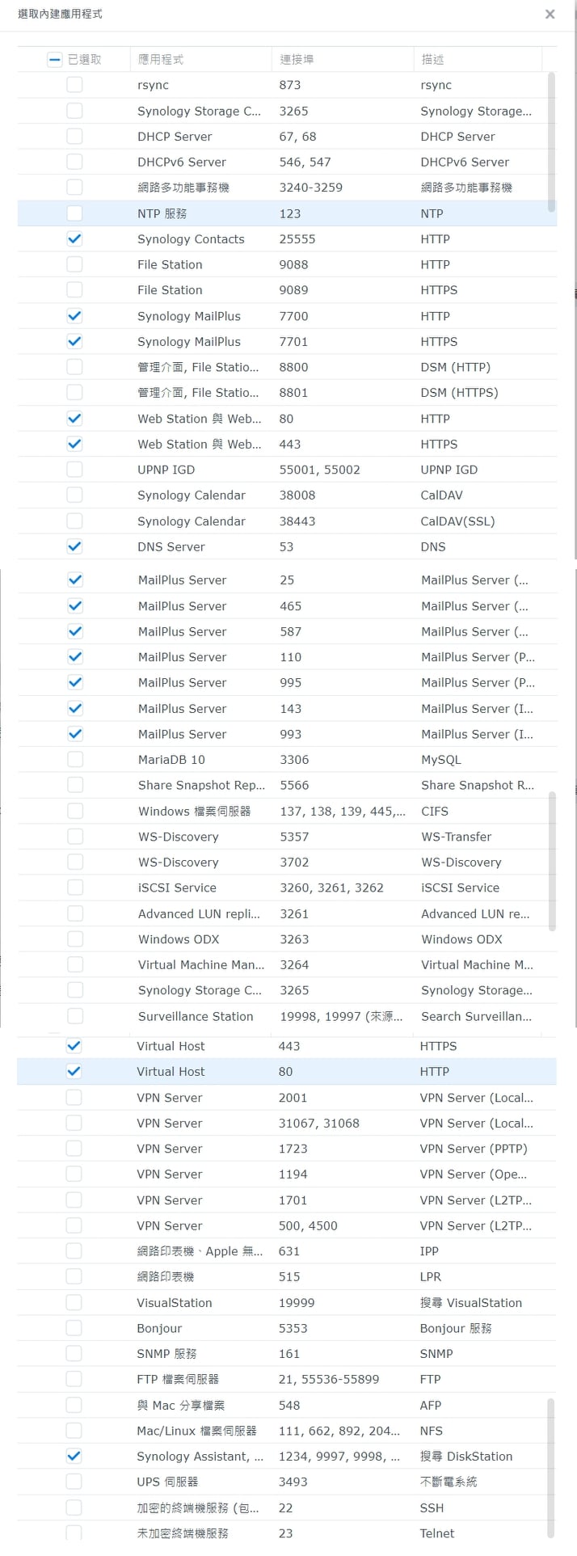Check iSCSI Service checkbox
The width and height of the screenshot is (577, 1556).
pyautogui.click(x=75, y=888)
